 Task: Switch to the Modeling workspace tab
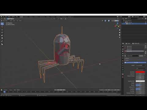tap(26, 17)
